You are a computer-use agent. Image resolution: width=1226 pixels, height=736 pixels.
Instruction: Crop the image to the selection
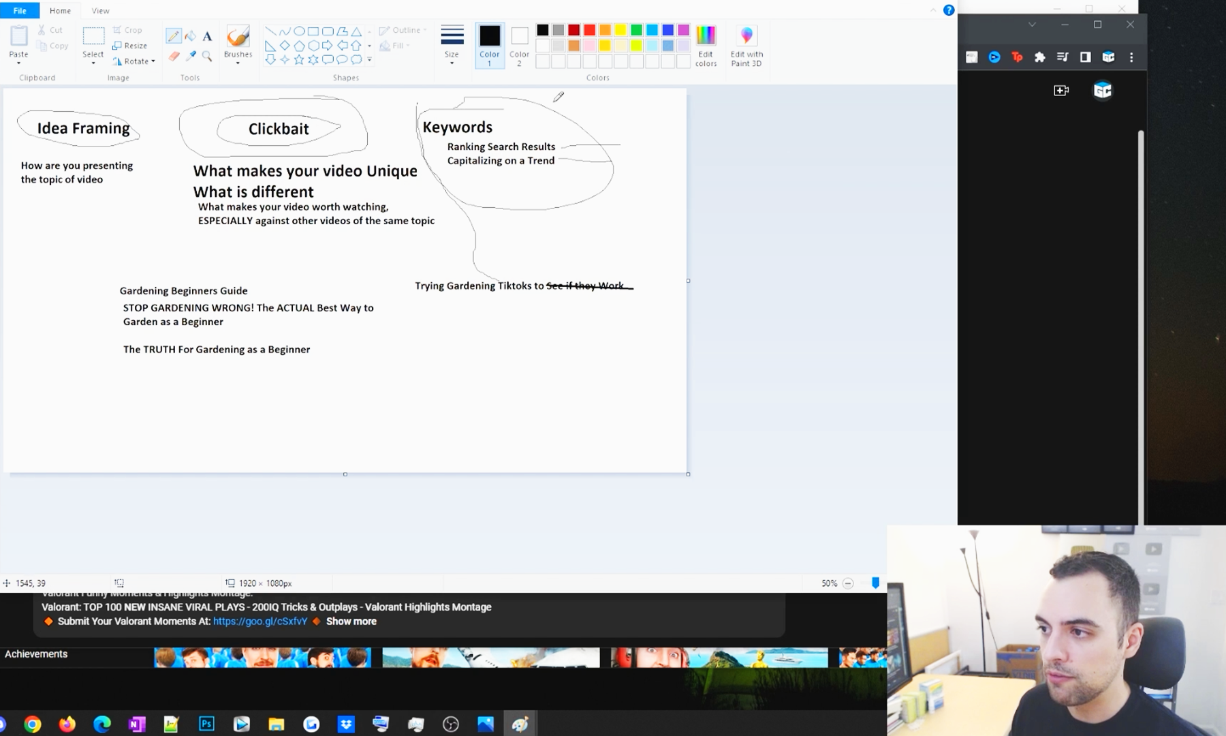(127, 30)
